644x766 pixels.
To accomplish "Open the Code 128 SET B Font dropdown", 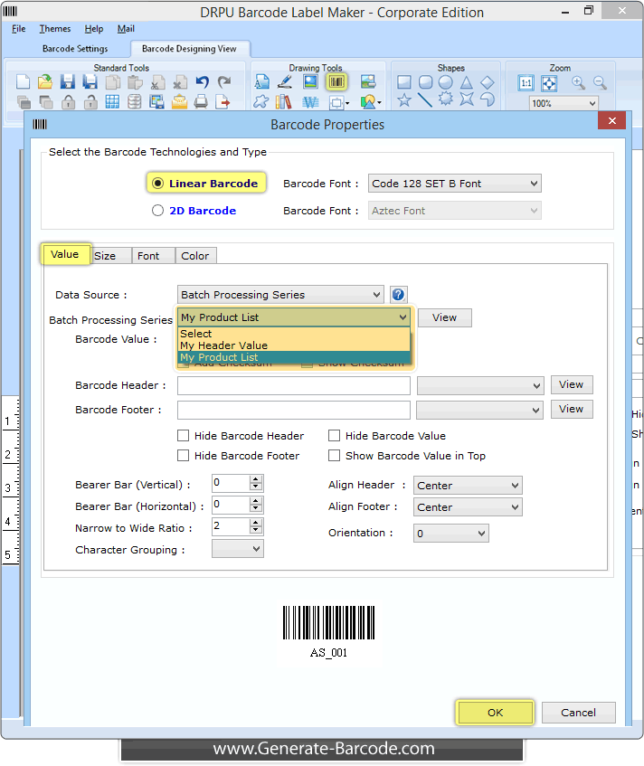I will (454, 184).
